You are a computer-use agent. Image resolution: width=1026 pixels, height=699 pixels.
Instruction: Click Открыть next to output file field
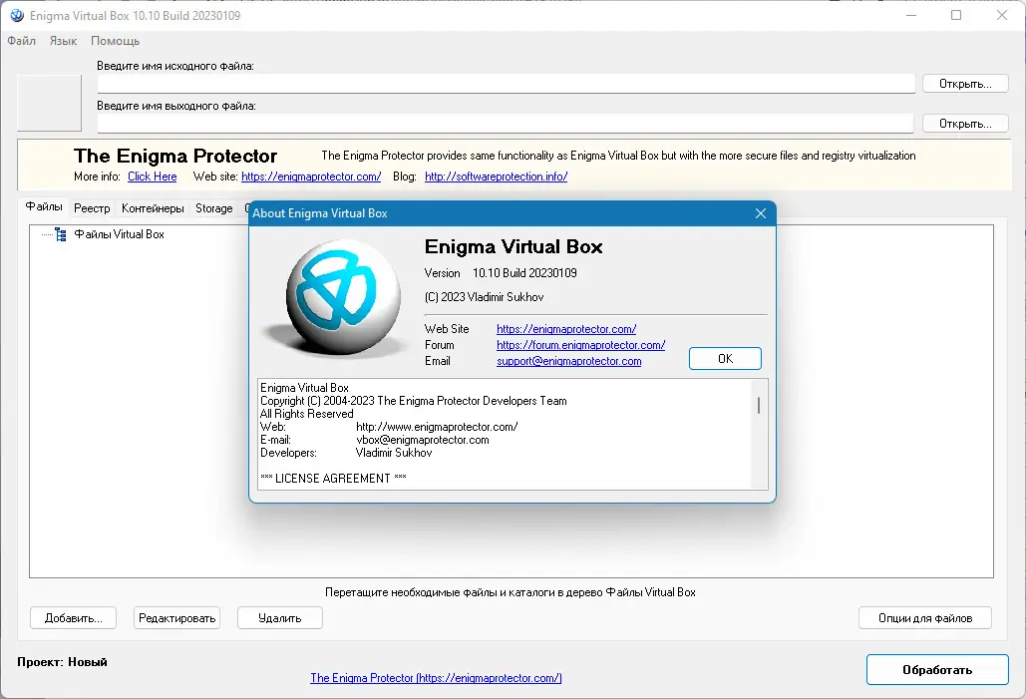click(965, 123)
